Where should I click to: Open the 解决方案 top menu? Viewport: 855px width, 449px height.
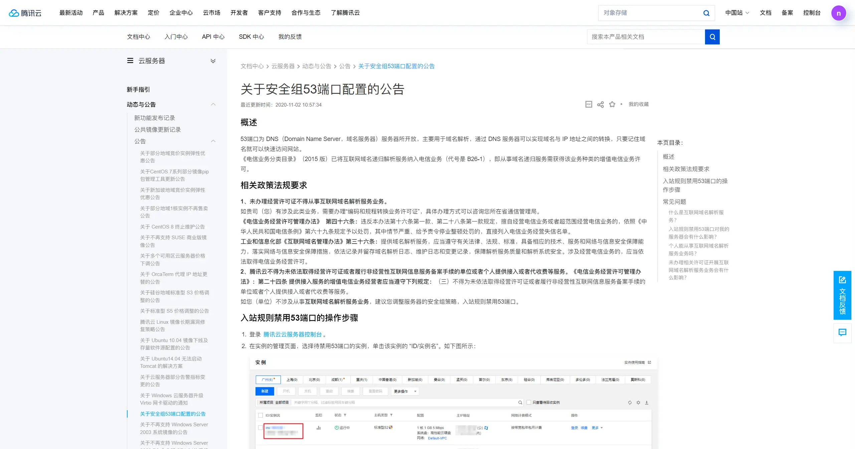(126, 13)
